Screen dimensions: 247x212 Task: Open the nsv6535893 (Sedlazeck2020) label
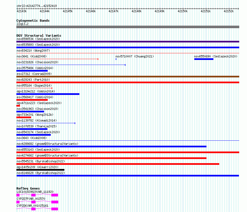click(38, 45)
